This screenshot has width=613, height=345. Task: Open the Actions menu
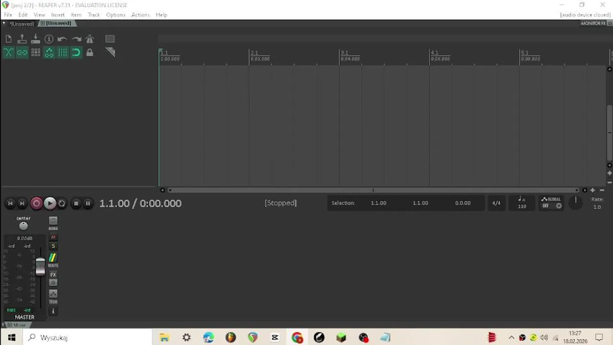140,15
